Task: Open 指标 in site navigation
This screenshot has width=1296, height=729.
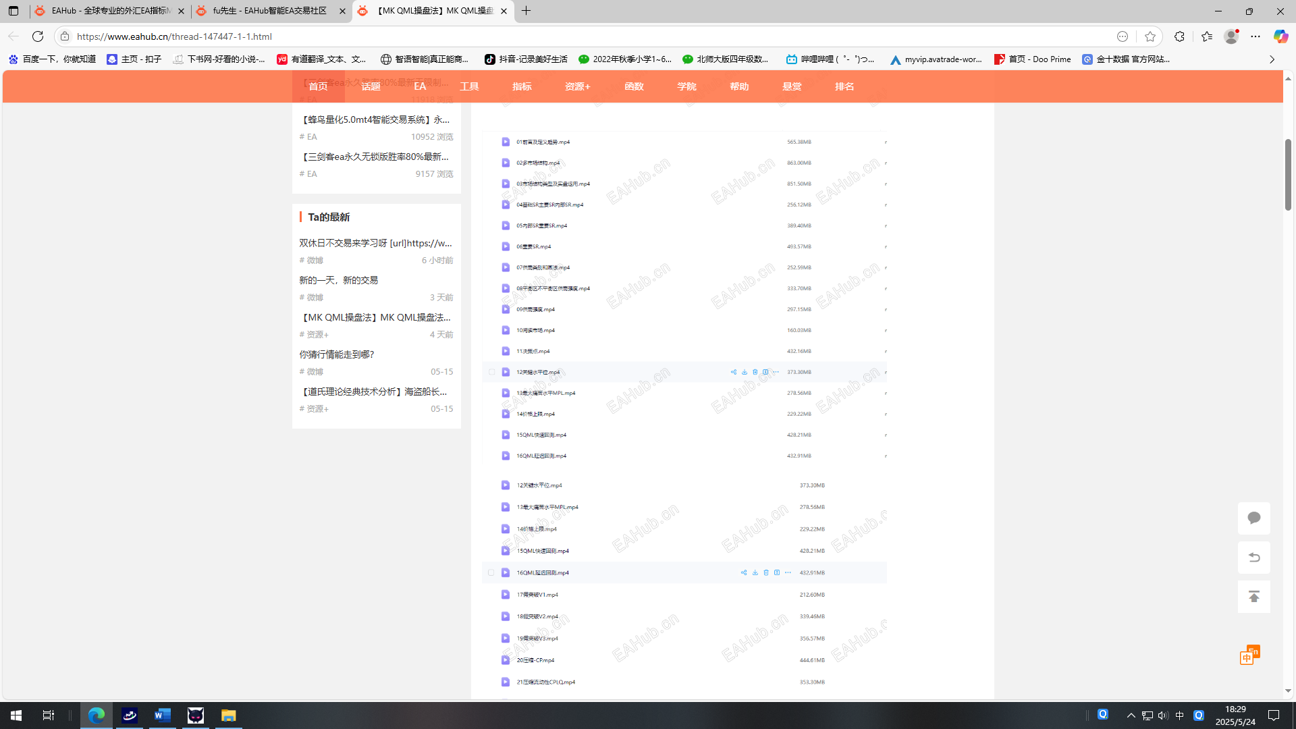Action: [x=522, y=86]
